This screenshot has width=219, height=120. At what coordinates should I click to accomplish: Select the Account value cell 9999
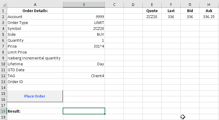pyautogui.click(x=84, y=17)
